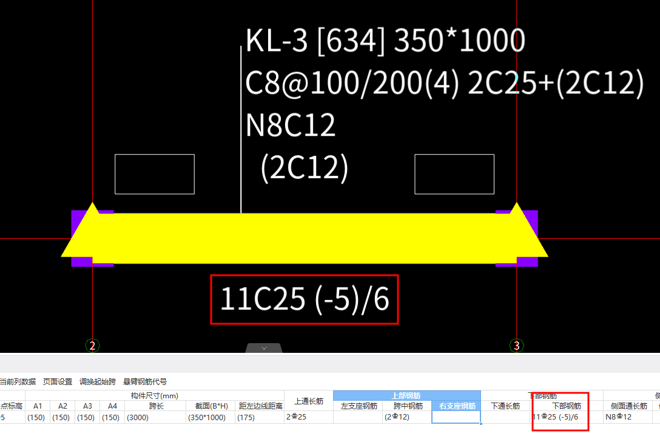Click the (2C12) mid-span annotation on drawing
Image resolution: width=660 pixels, height=445 pixels.
click(x=305, y=167)
